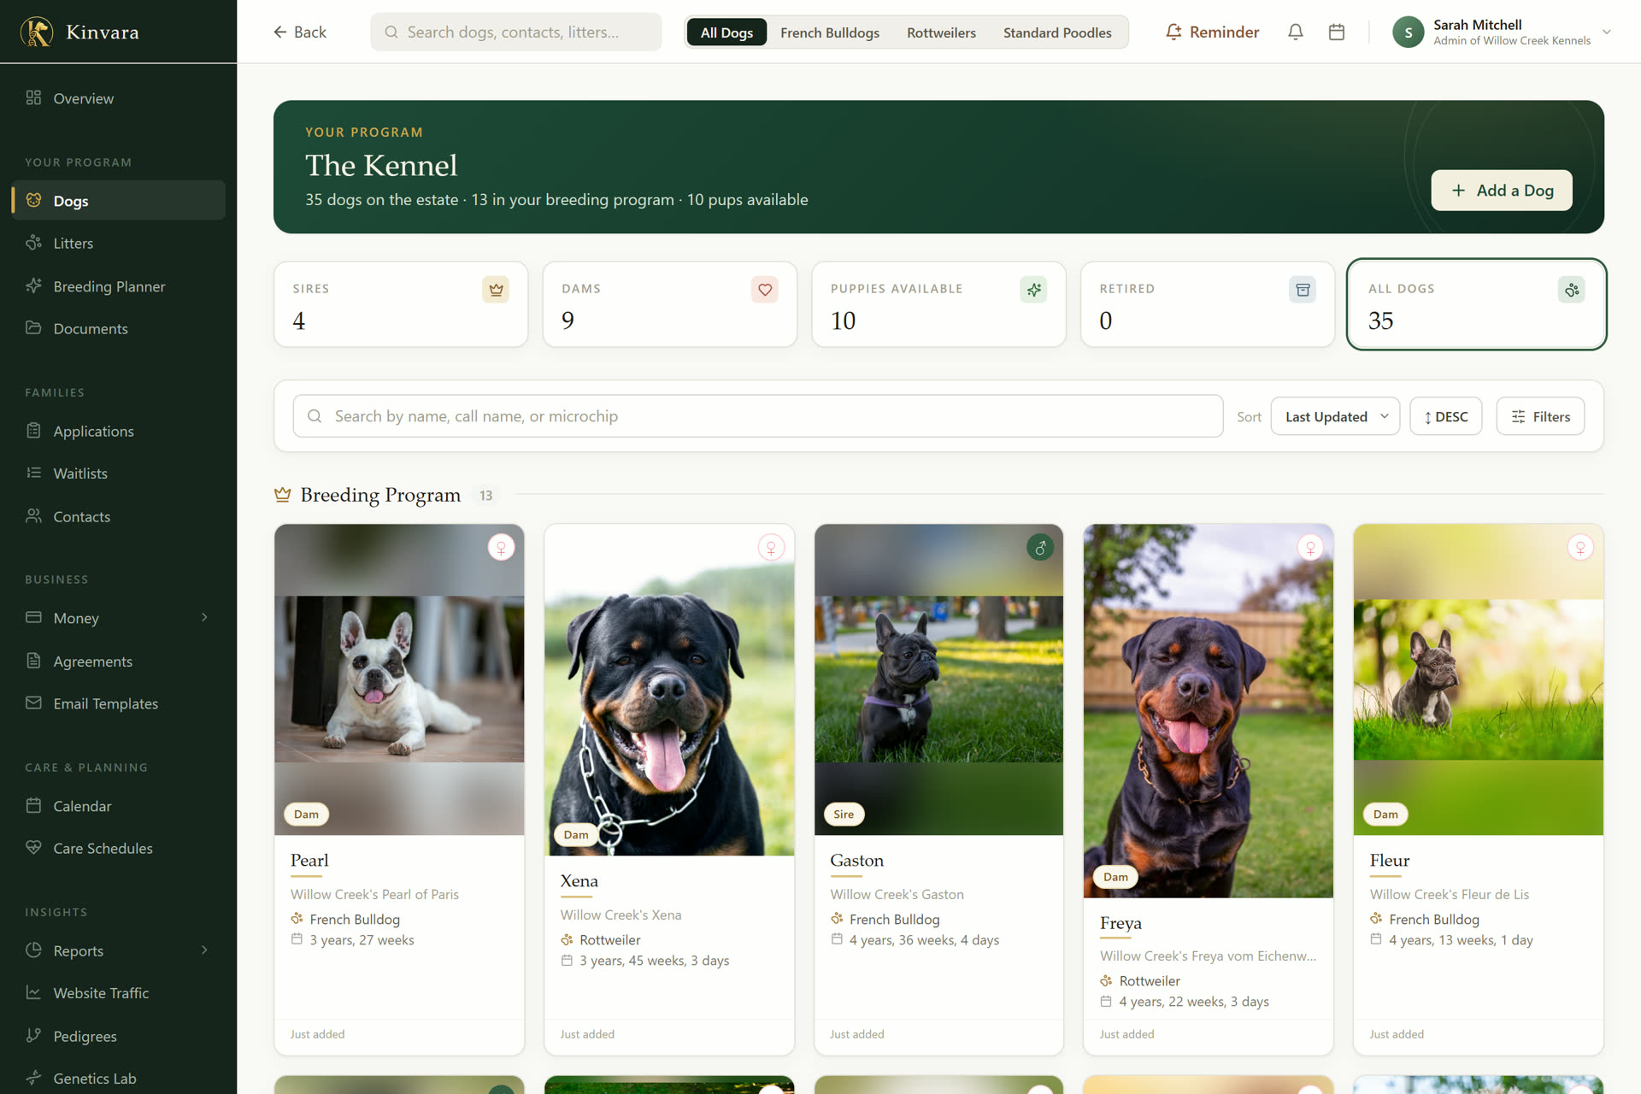Screen dimensions: 1641x1094
Task: Switch to French Bulldogs tab
Action: click(x=829, y=32)
